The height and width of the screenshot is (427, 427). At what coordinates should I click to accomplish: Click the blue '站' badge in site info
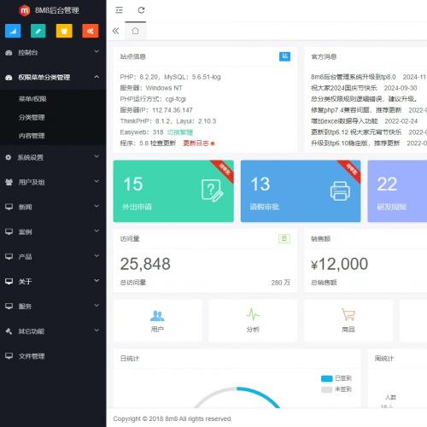[x=284, y=56]
